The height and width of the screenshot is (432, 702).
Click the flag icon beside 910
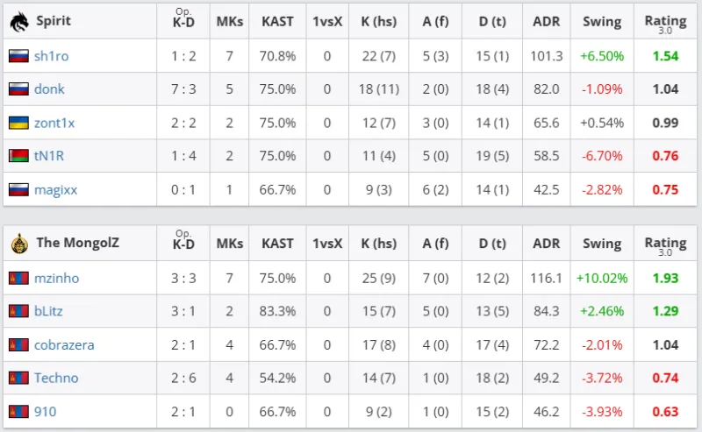pos(18,411)
